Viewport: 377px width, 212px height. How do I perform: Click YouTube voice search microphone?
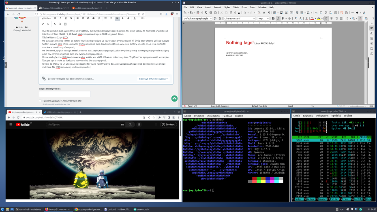[139, 124]
